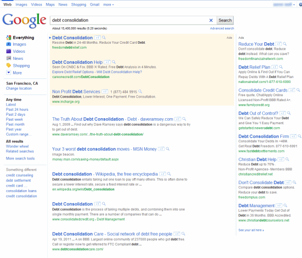Screen dimensions: 302x258
Task: Click +1 button beside Debt Relief Plan ad
Action: [x=274, y=67]
